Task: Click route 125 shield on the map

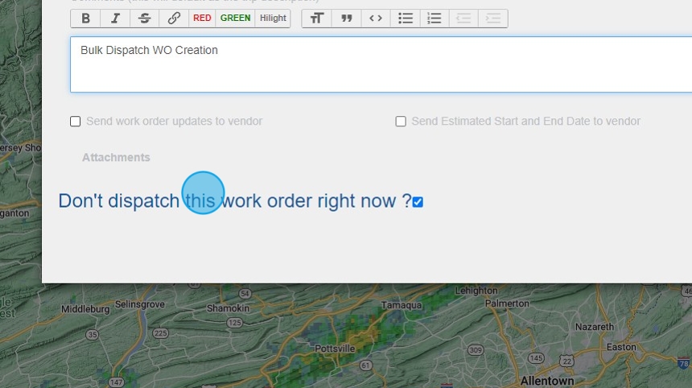Action: point(235,323)
